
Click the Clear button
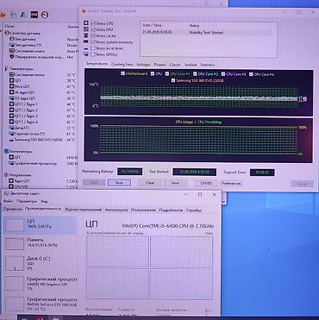150,183
